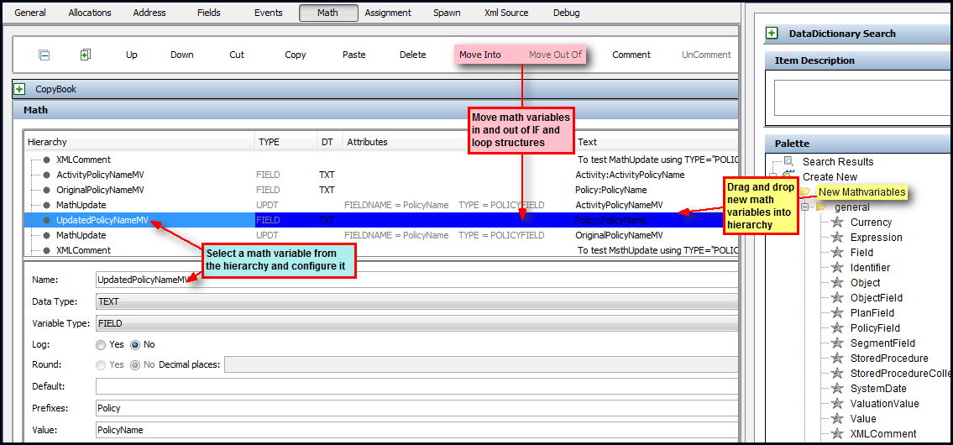
Task: Open the Data Type TEXT dropdown
Action: click(416, 301)
